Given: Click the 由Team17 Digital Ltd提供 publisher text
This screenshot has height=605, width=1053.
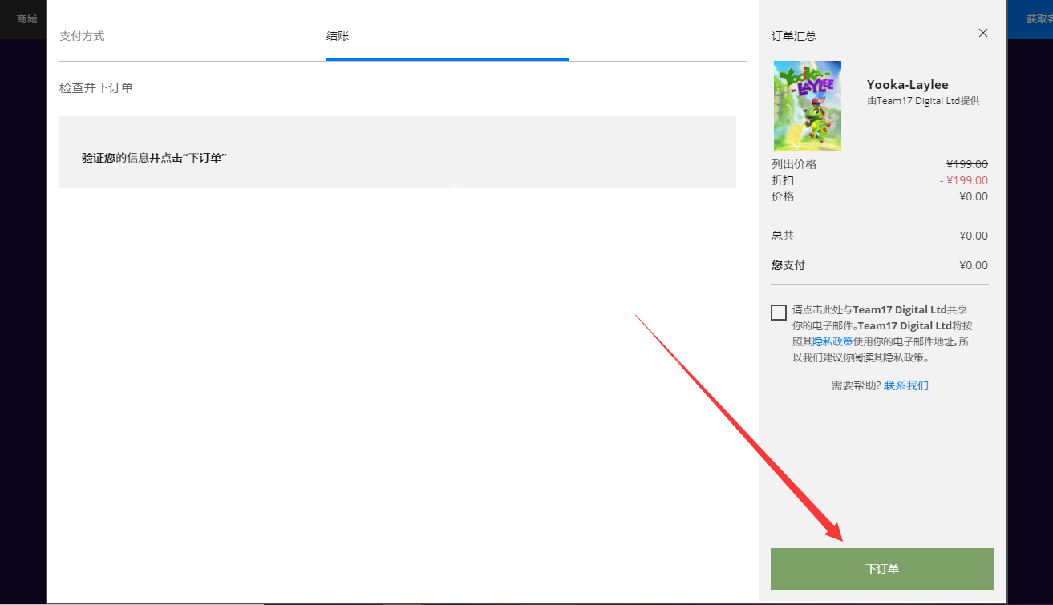Looking at the screenshot, I should 922,101.
